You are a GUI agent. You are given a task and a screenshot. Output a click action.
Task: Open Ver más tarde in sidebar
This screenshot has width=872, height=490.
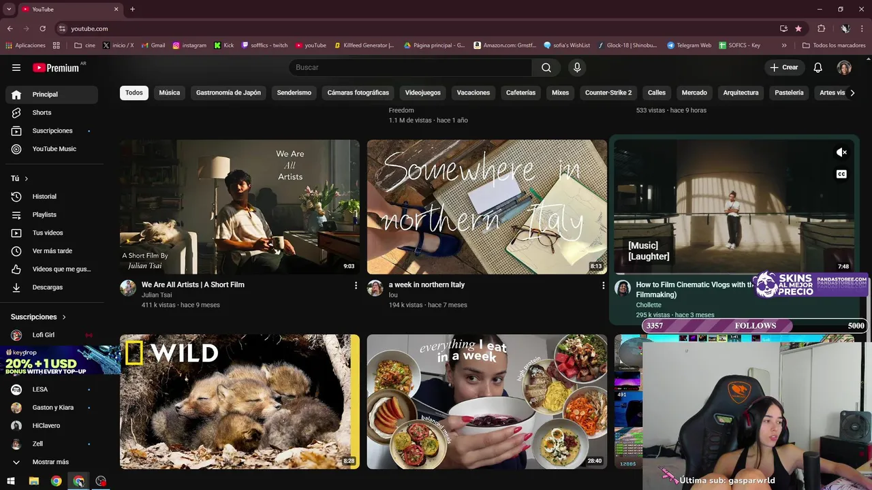pos(52,251)
